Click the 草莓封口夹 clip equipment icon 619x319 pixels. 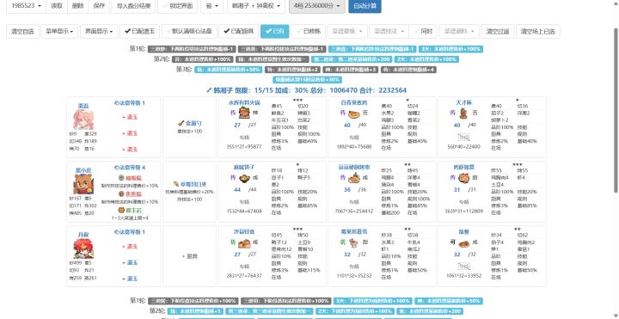[x=176, y=184]
